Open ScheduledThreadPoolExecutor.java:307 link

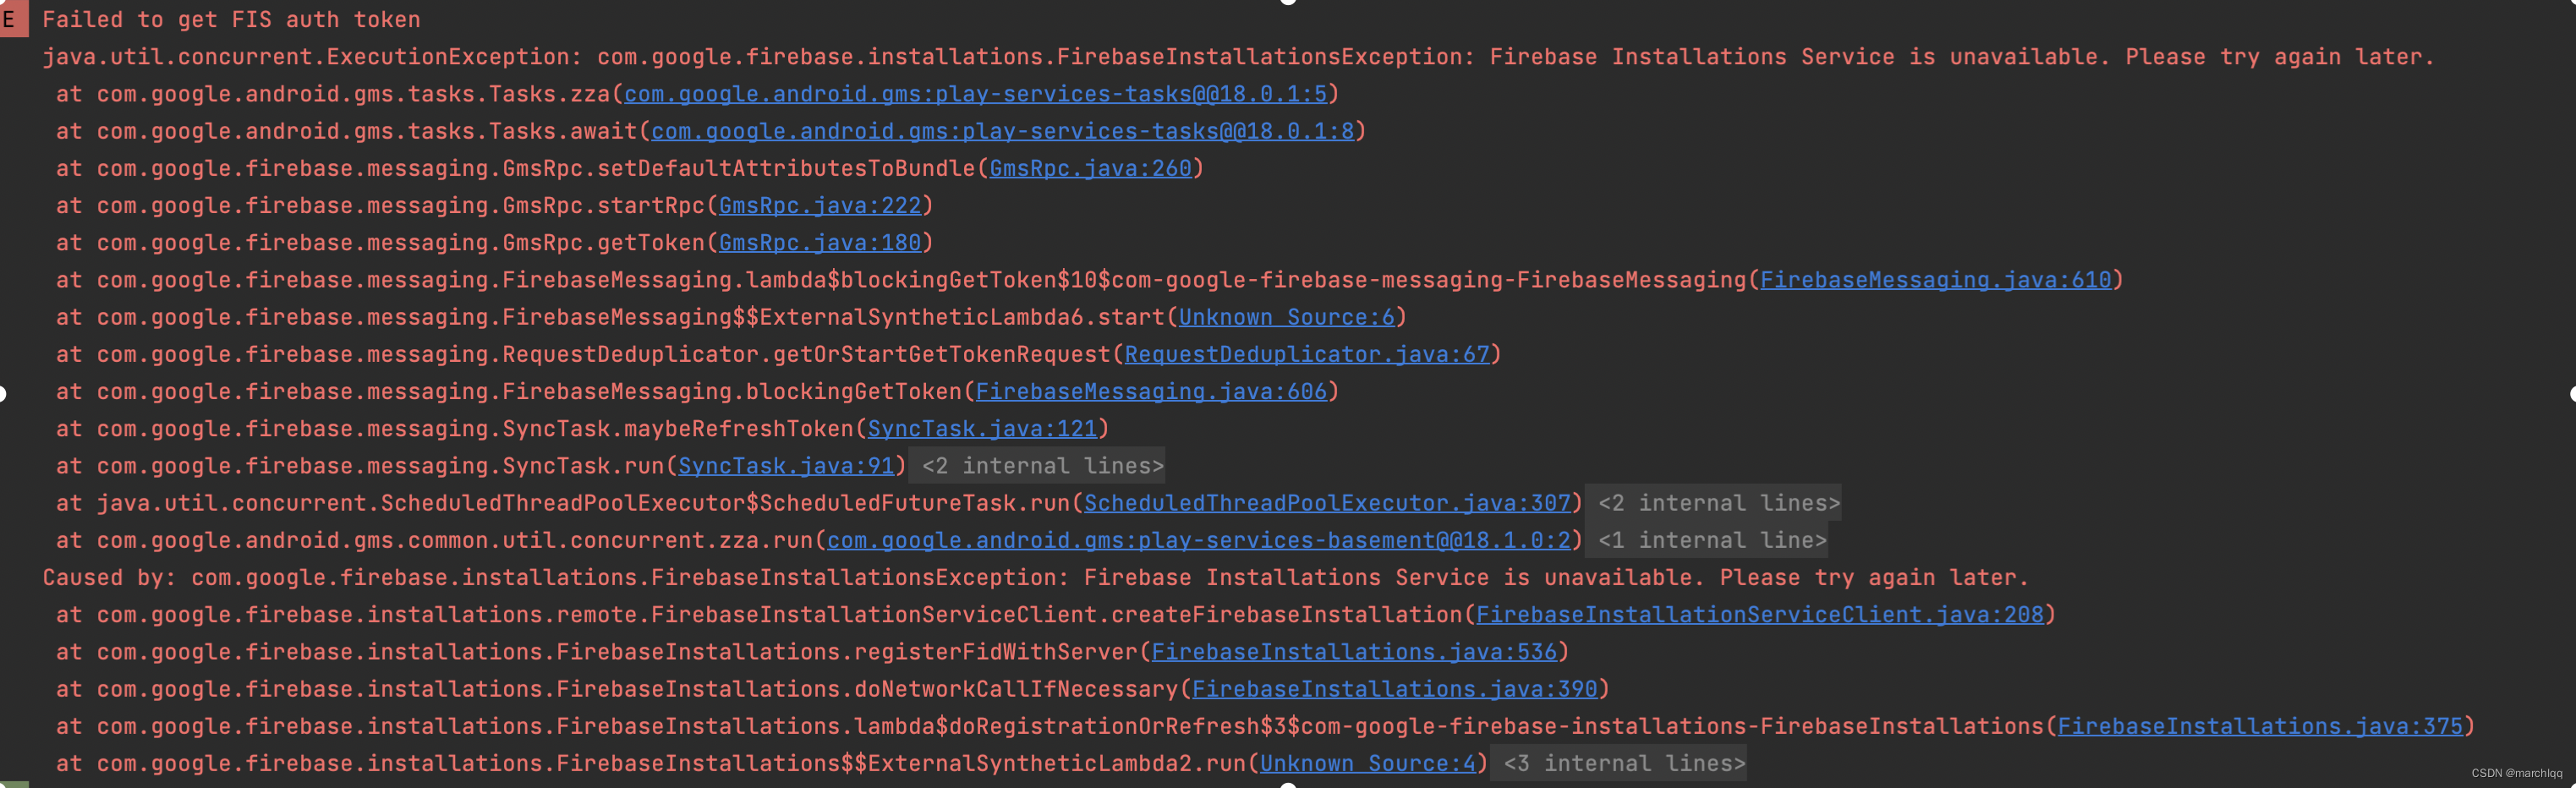click(x=1327, y=503)
